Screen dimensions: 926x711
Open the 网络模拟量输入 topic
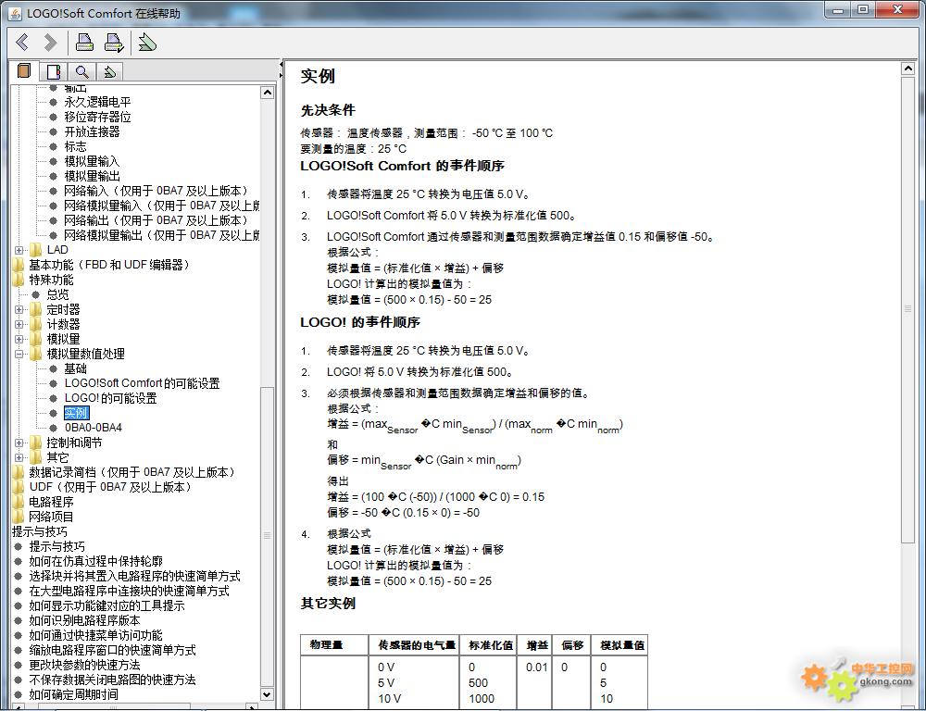(162, 206)
